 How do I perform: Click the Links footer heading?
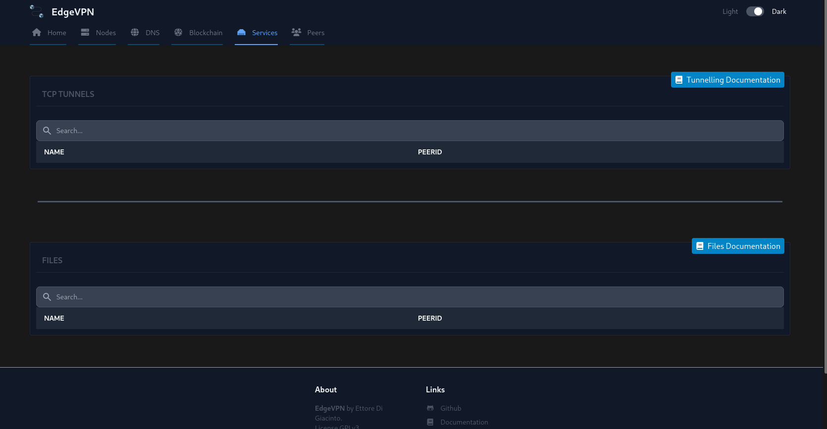coord(435,389)
